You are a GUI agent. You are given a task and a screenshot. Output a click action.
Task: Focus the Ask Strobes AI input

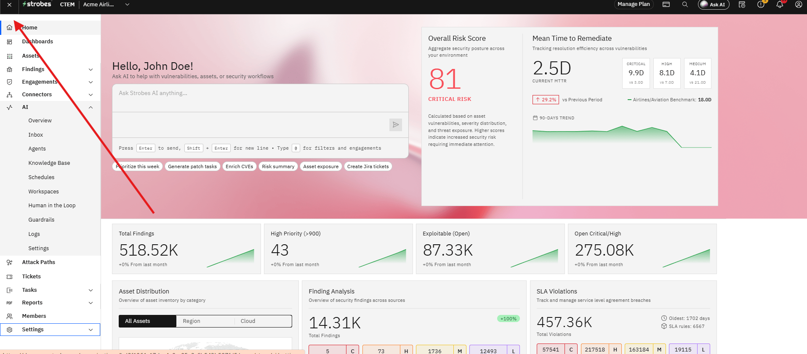coord(260,98)
